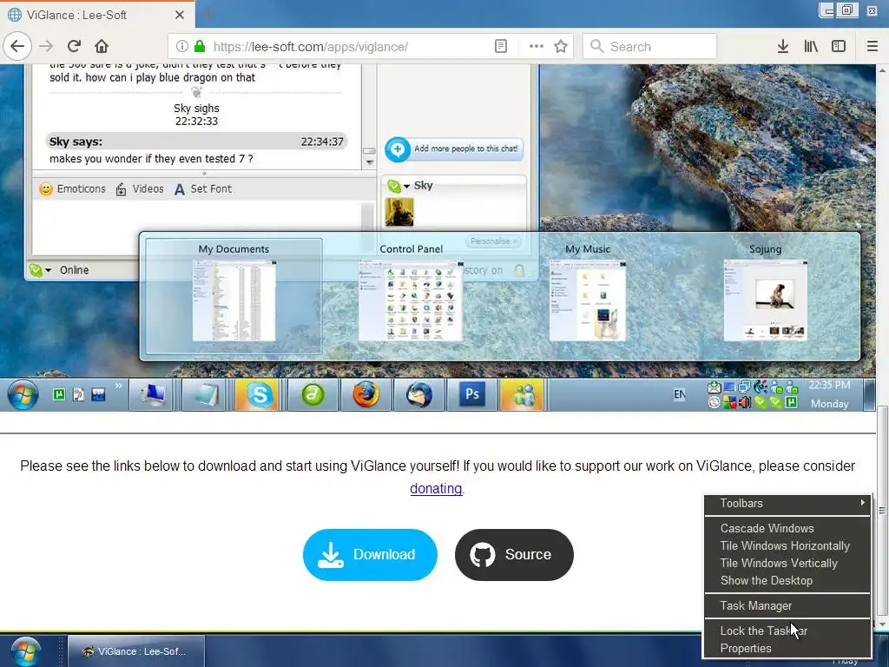Screen dimensions: 889x667
Task: Click Messenger buddies icon in pictured taskbar
Action: coord(523,394)
